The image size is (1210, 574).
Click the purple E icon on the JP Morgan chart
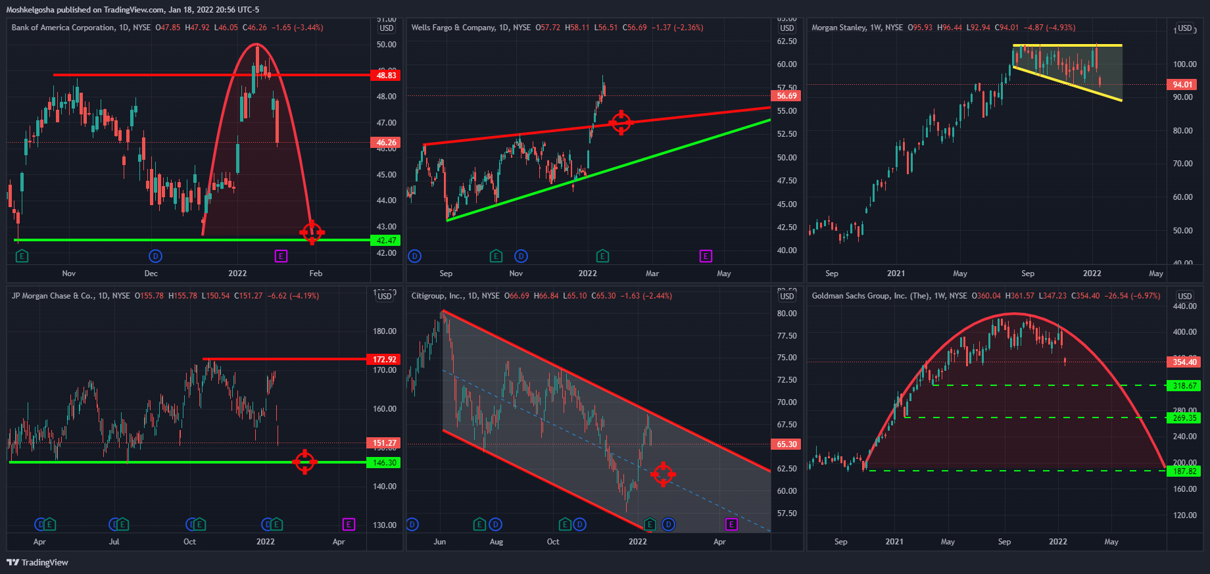(x=349, y=525)
